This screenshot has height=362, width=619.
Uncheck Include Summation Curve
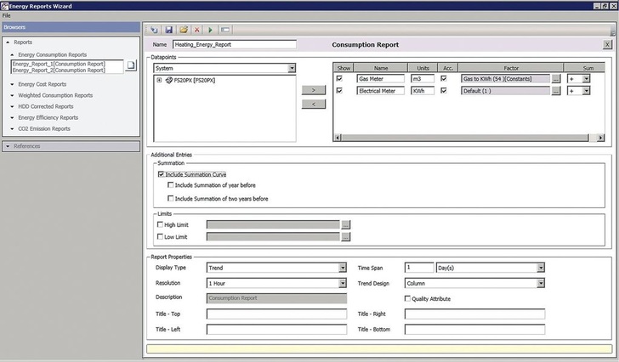click(x=161, y=174)
